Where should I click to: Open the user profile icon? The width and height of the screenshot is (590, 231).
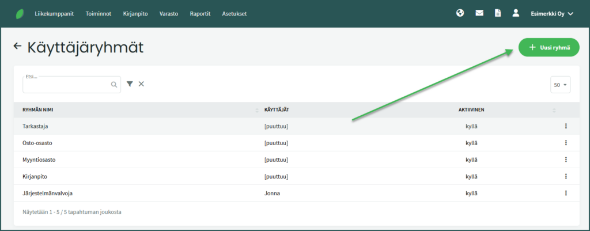tap(516, 13)
